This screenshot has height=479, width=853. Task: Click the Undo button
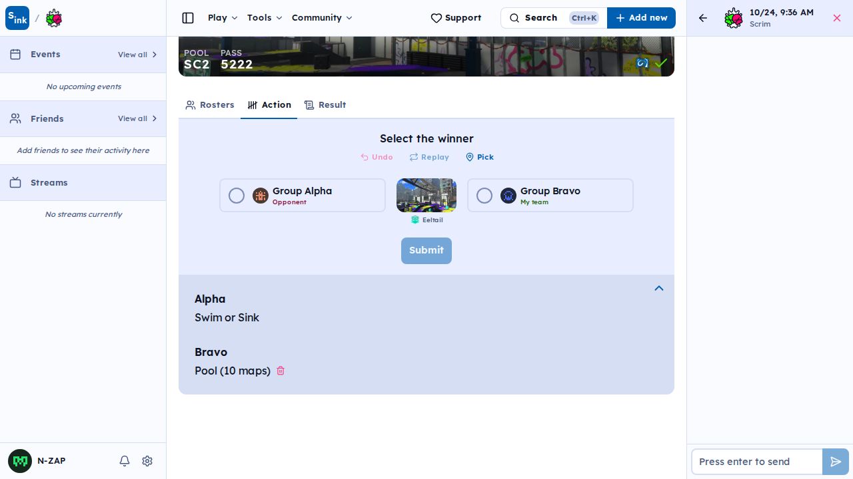(x=377, y=157)
